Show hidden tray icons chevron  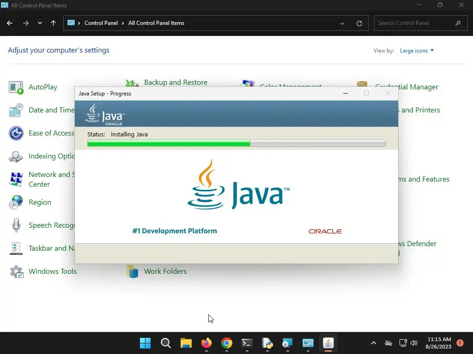pyautogui.click(x=373, y=343)
